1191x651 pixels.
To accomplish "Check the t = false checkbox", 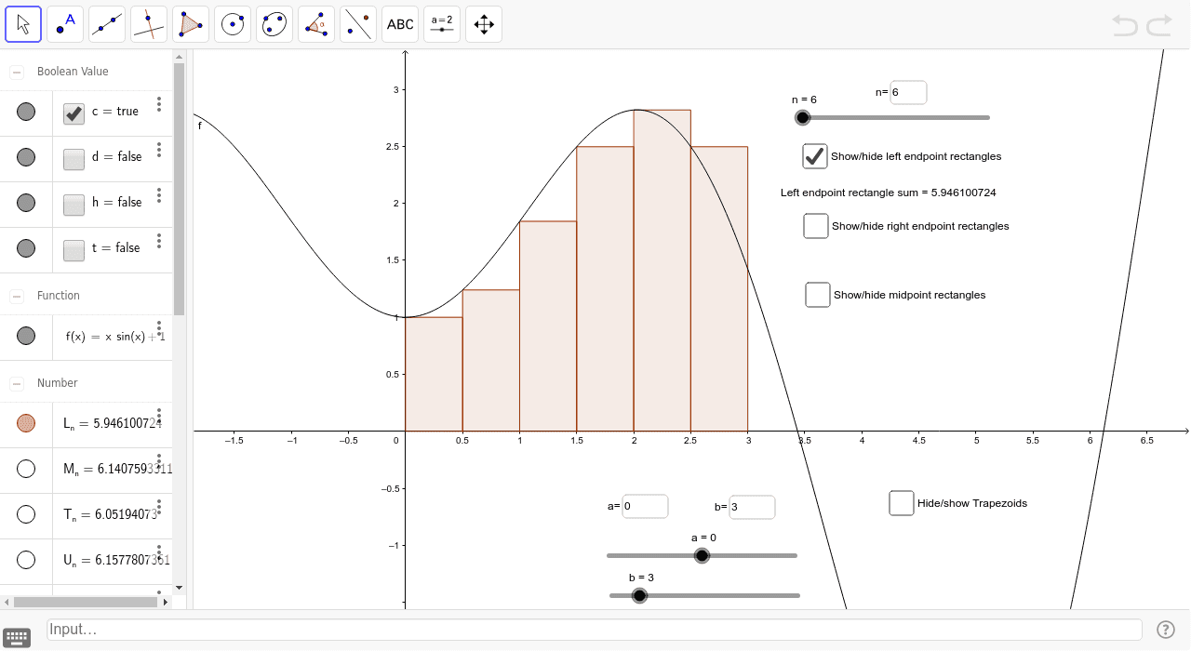I will click(x=74, y=250).
